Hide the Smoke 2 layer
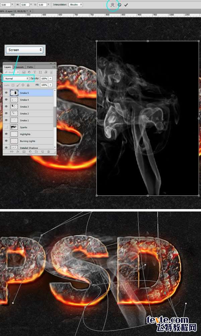 (6, 113)
